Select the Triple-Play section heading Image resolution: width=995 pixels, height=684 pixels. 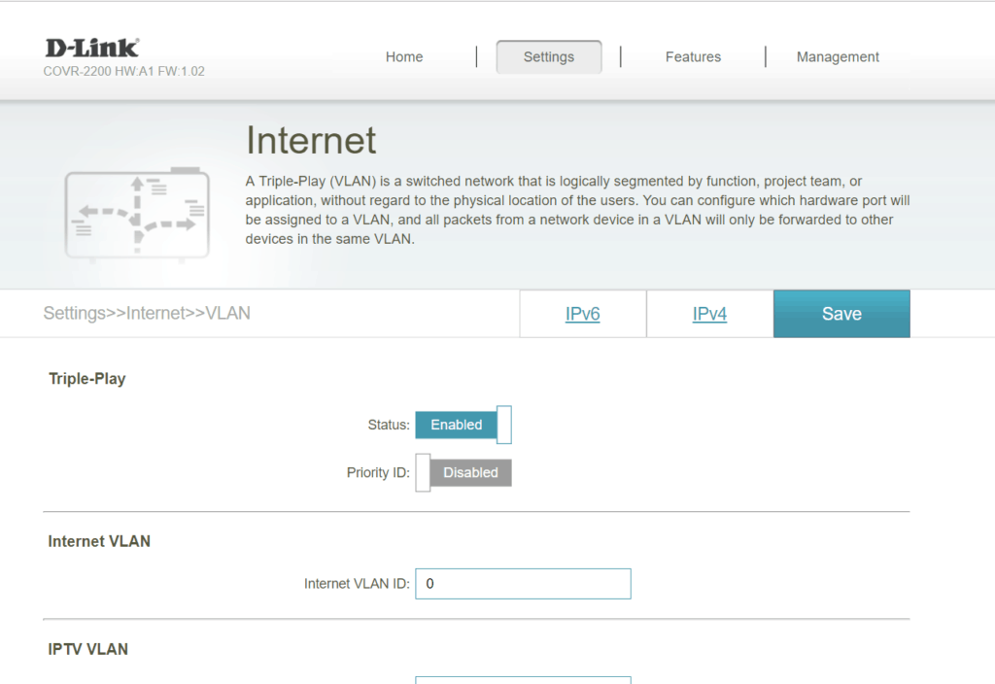click(87, 379)
